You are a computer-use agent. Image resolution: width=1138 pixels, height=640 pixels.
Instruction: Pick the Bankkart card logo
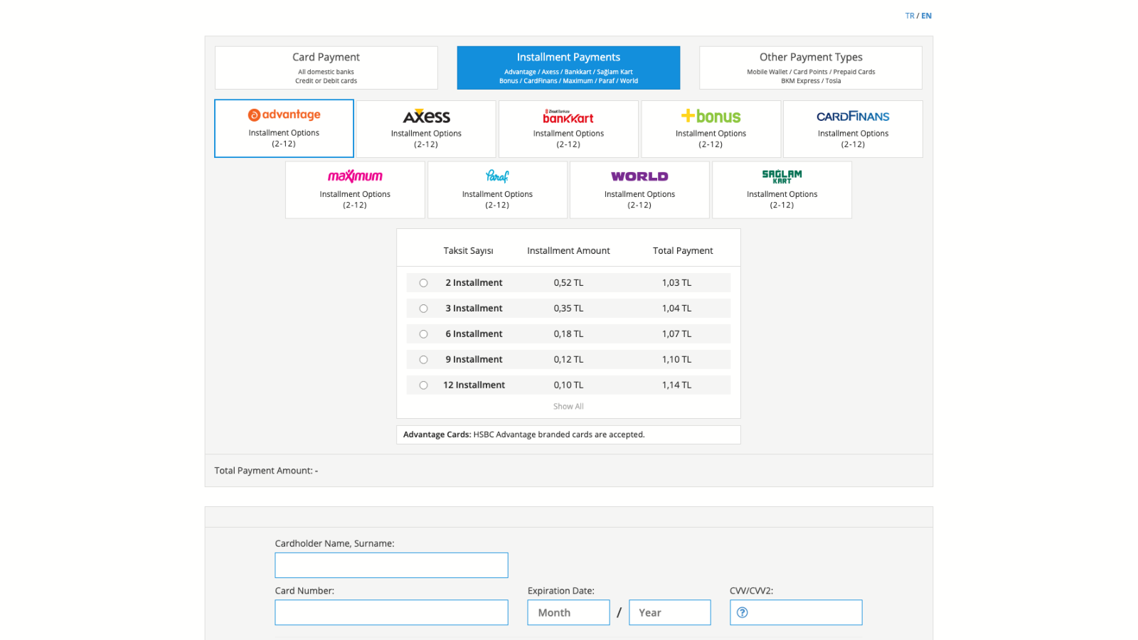[x=568, y=117]
